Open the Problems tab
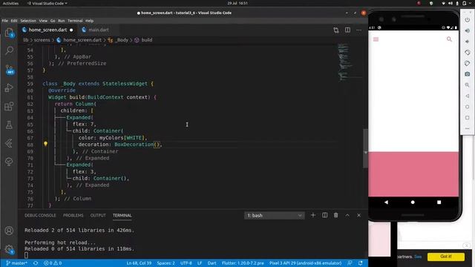The height and width of the screenshot is (267, 475). (73, 215)
